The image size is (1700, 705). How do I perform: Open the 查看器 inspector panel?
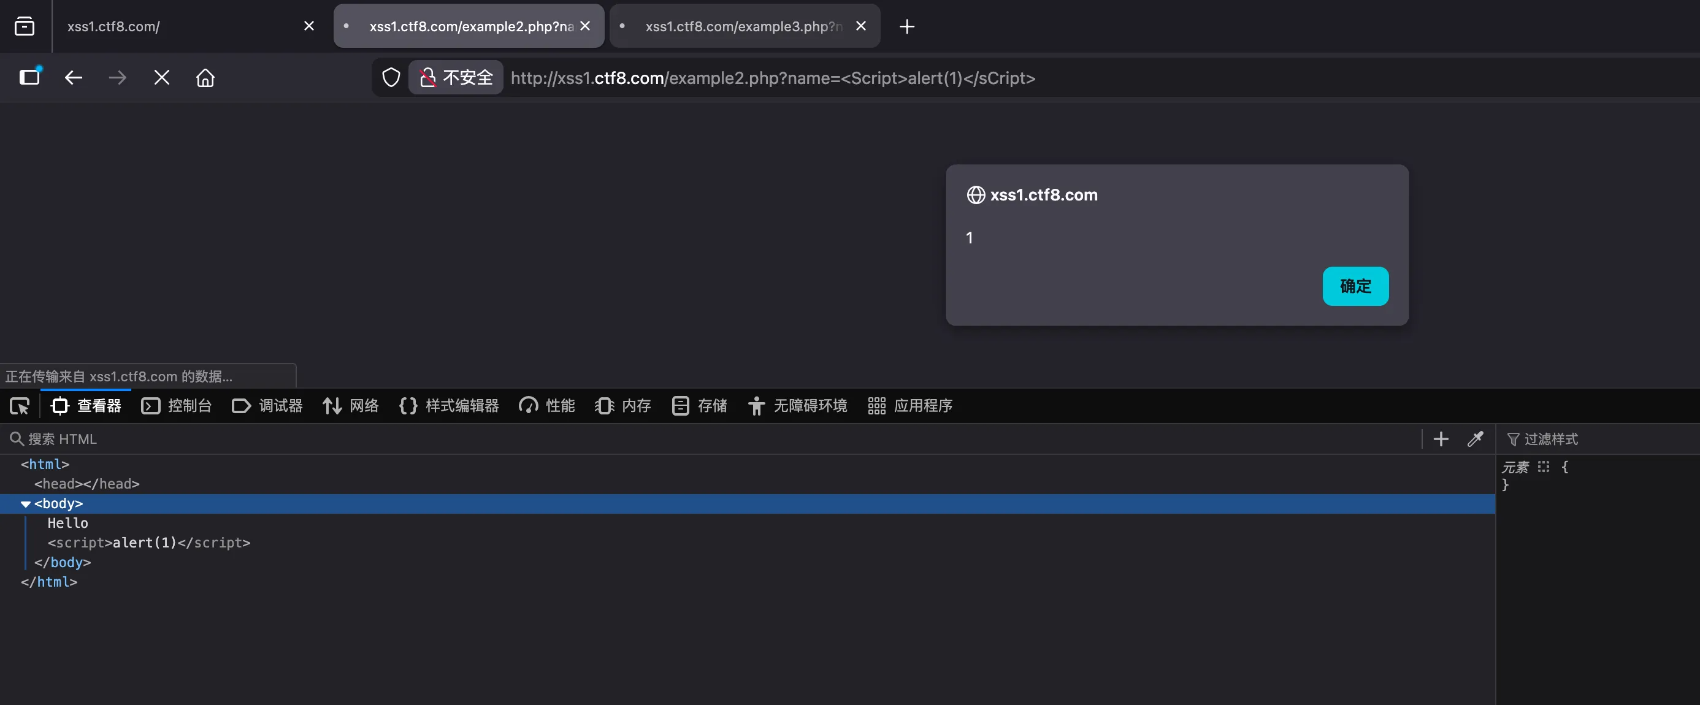[x=86, y=406]
